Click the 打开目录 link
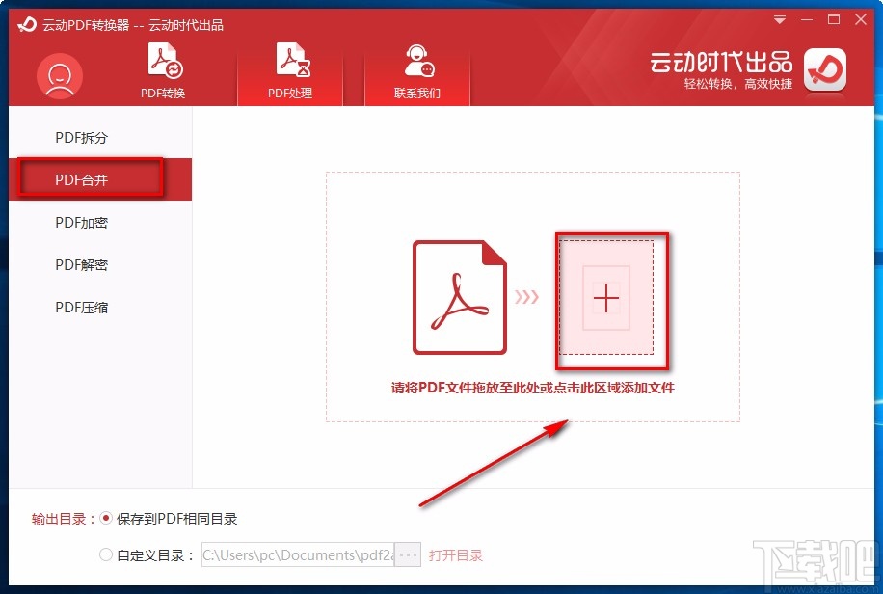The image size is (883, 594). [x=456, y=554]
